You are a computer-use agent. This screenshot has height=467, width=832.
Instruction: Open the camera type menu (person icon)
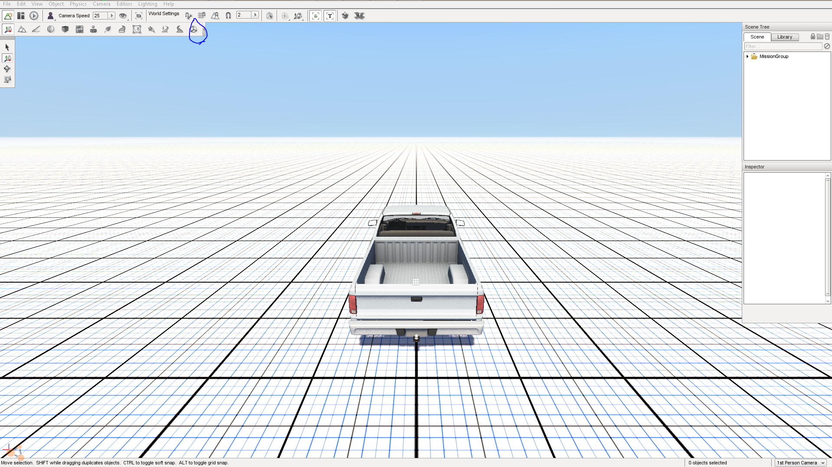[x=50, y=16]
